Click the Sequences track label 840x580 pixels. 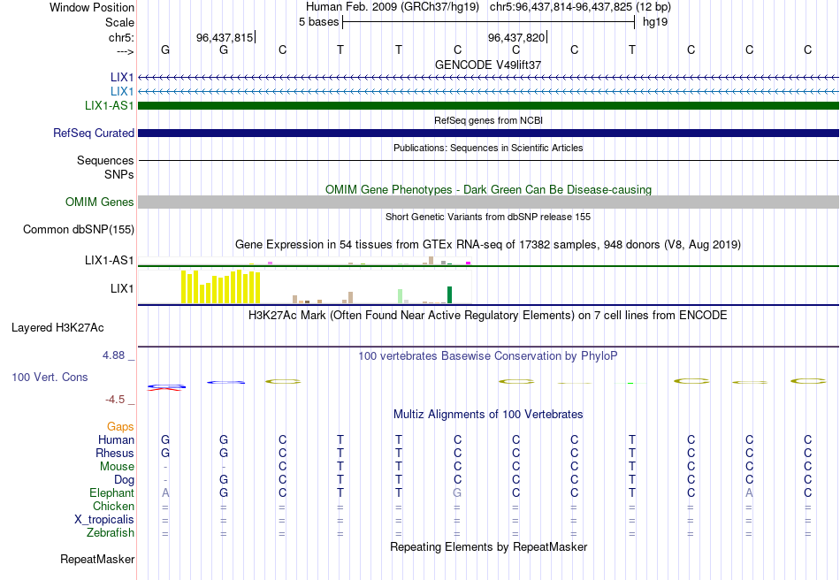coord(105,160)
